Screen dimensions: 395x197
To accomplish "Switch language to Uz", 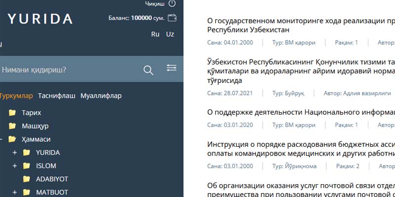I will (x=170, y=34).
